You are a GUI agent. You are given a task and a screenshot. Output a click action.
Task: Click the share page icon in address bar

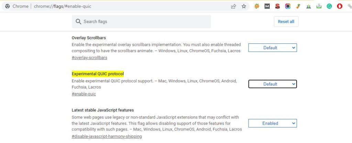coord(233,6)
